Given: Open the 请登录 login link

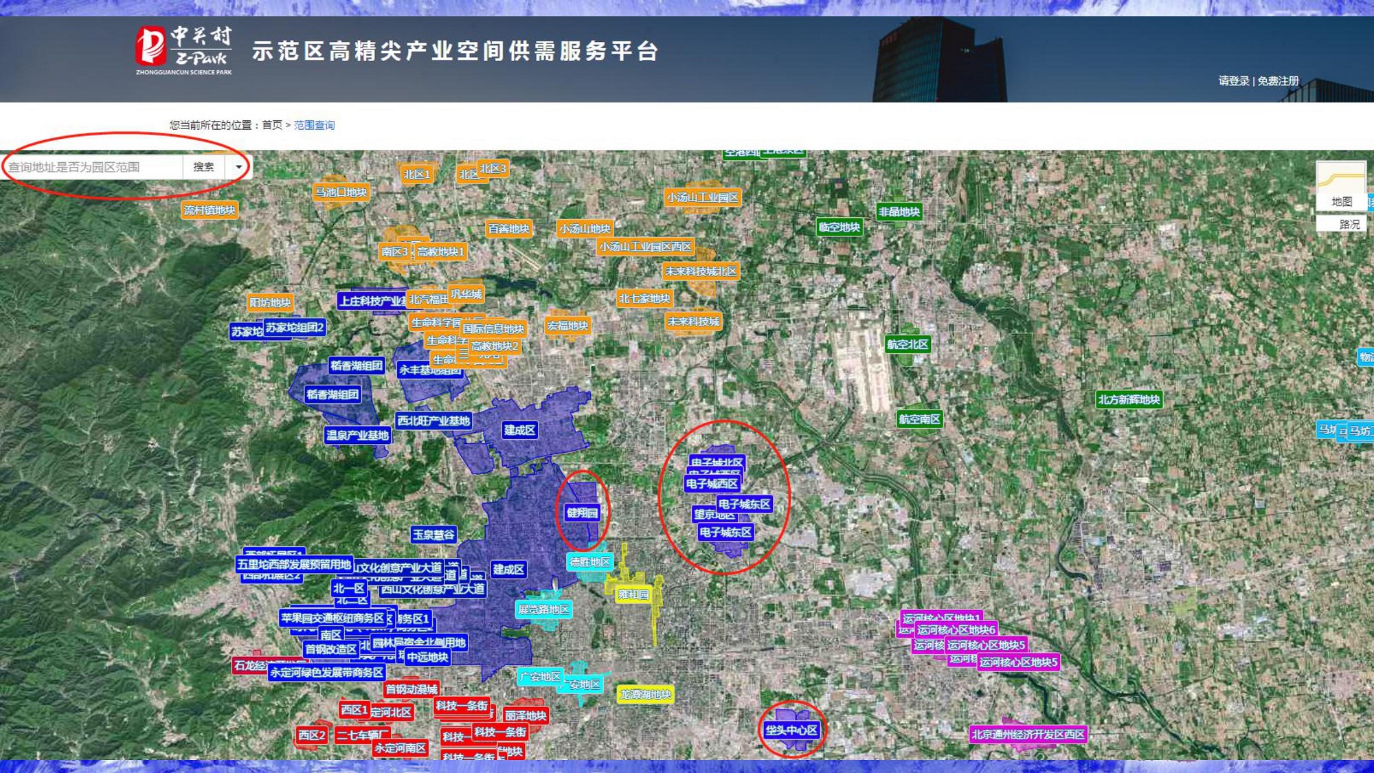Looking at the screenshot, I should coord(1234,81).
